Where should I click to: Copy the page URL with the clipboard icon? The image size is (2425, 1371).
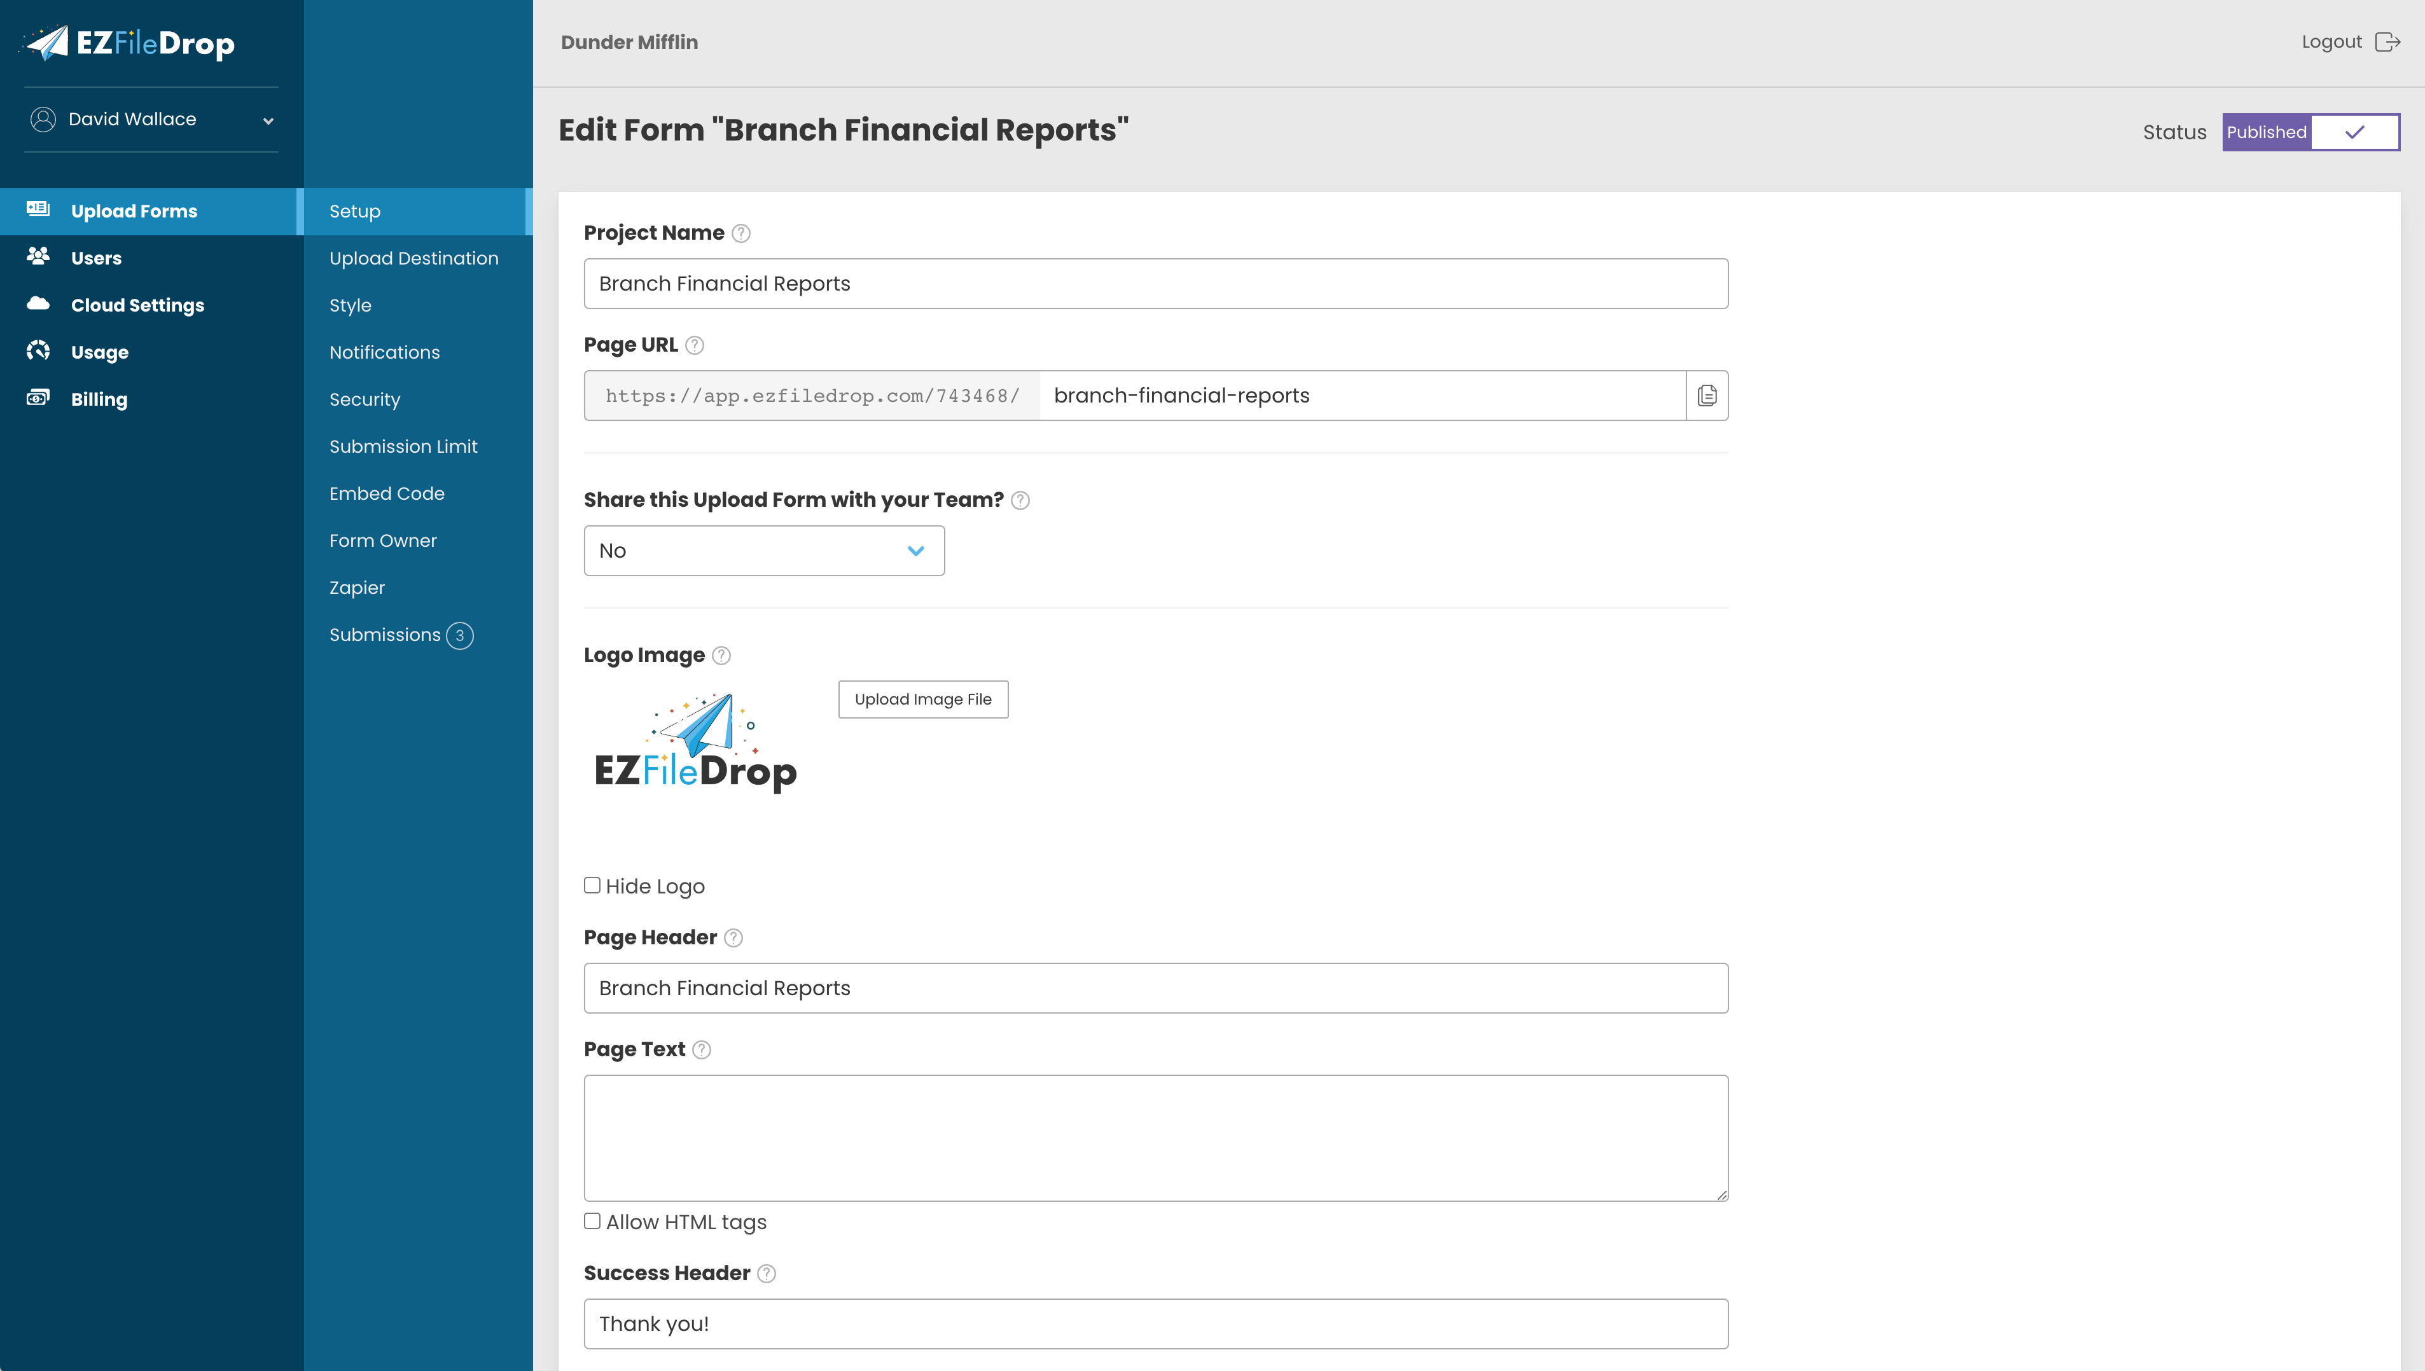[1706, 394]
